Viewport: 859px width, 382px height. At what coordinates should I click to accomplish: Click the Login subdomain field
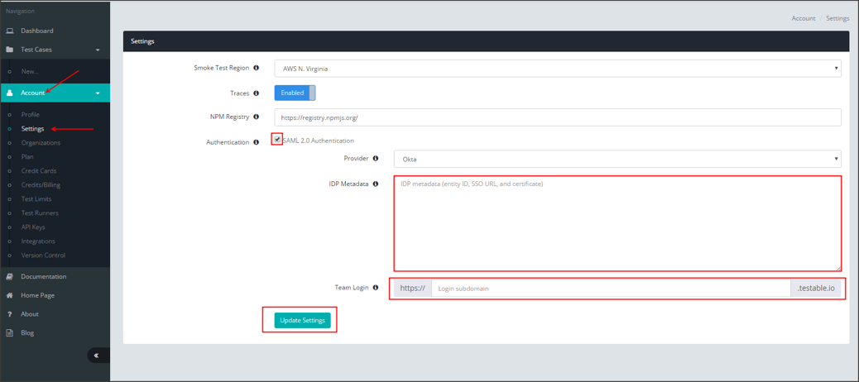coord(611,289)
